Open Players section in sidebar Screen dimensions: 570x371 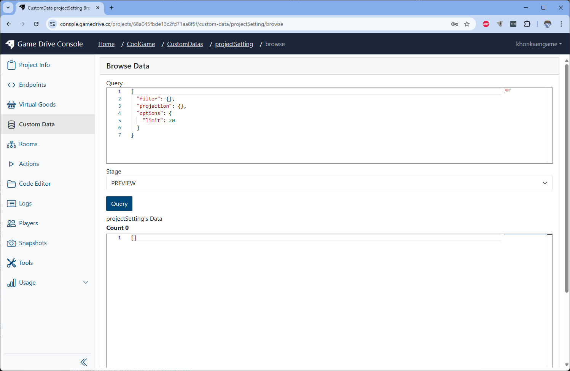(28, 223)
